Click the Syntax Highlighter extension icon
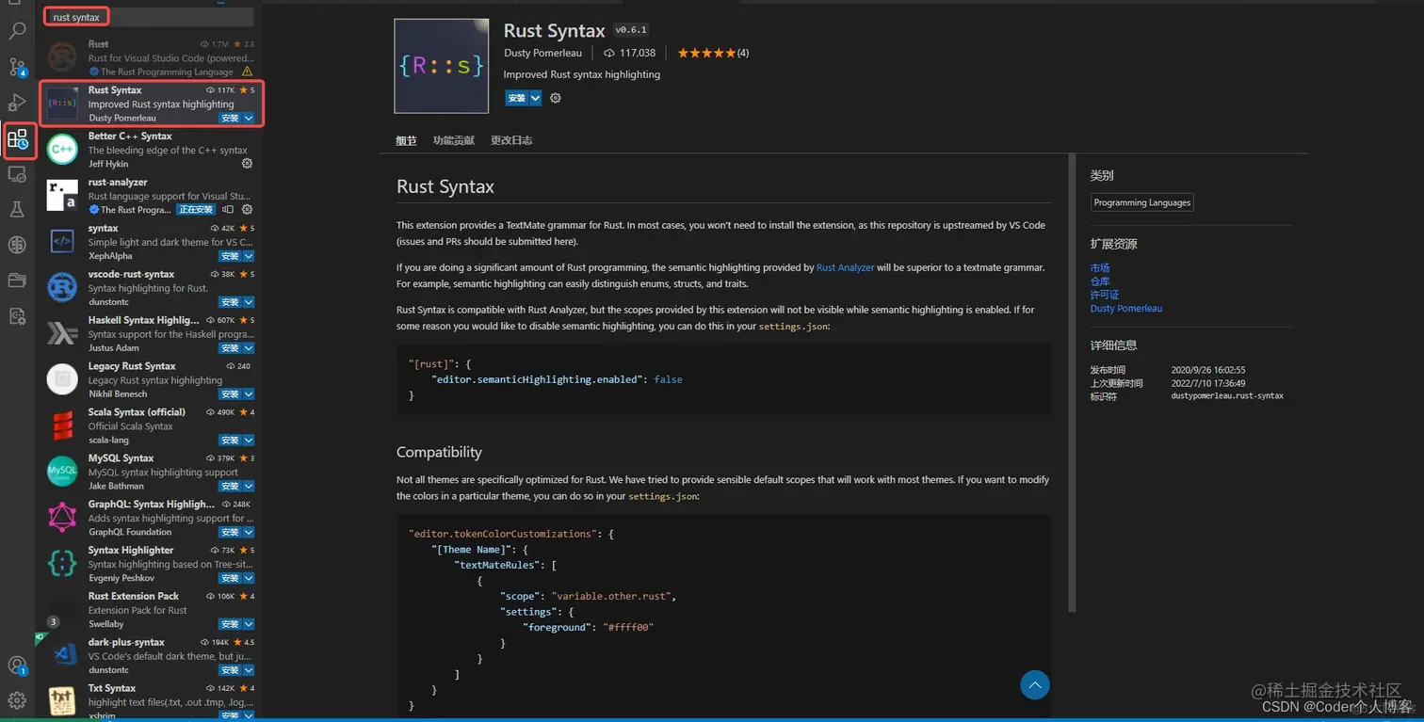This screenshot has width=1424, height=722. coord(62,564)
